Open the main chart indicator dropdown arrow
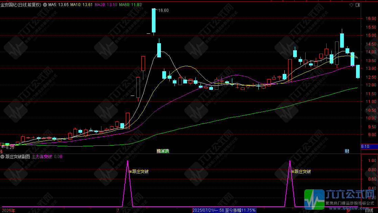 point(45,5)
